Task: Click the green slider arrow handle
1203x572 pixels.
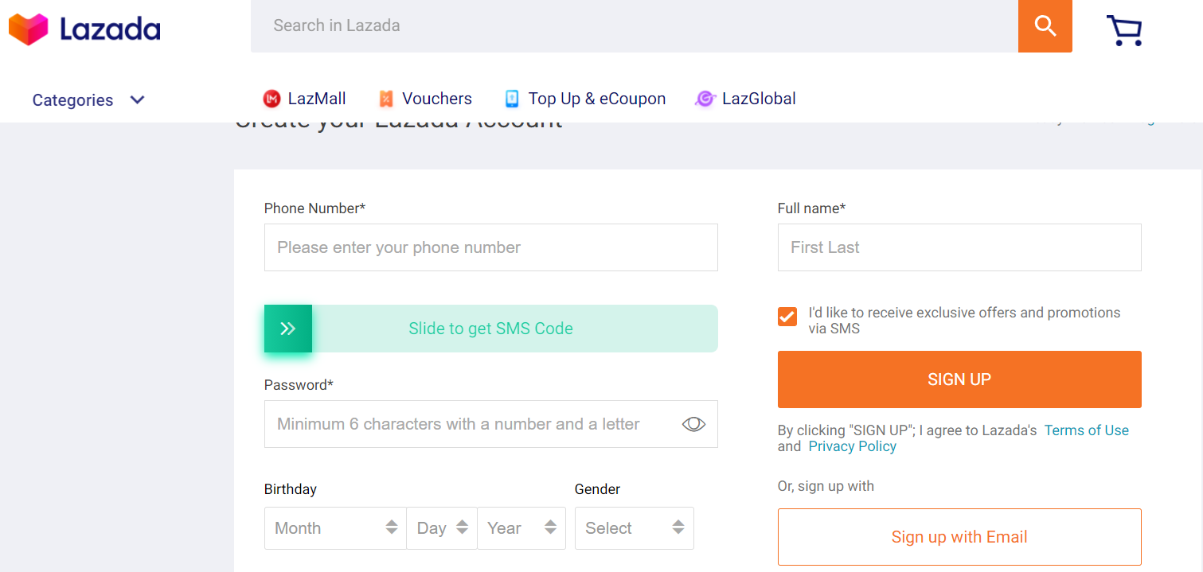Action: 288,329
